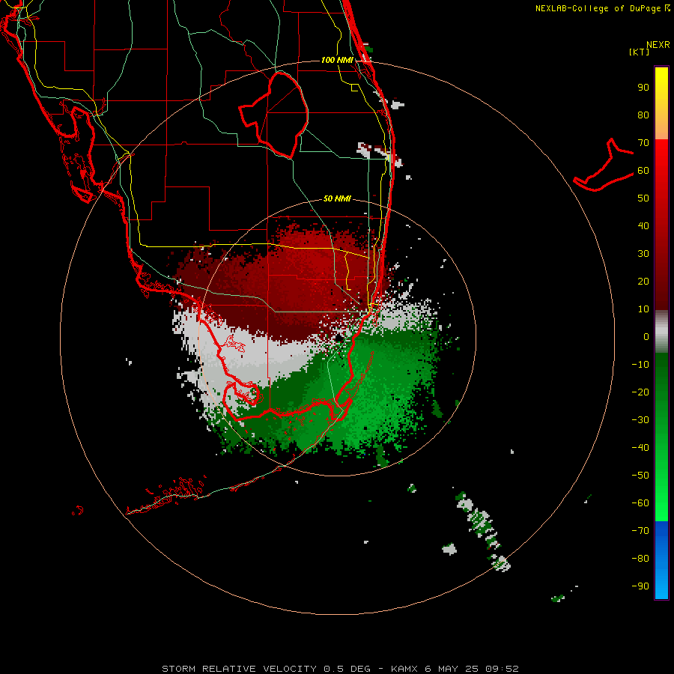The width and height of the screenshot is (674, 674).
Task: Click the 0 value on the velocity scale
Action: [x=646, y=337]
